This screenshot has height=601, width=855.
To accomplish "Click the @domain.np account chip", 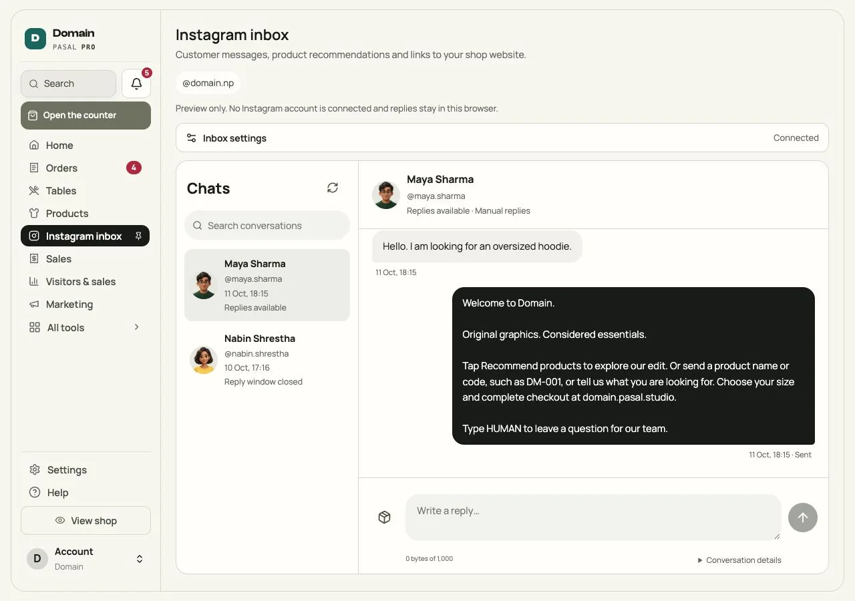I will (208, 83).
